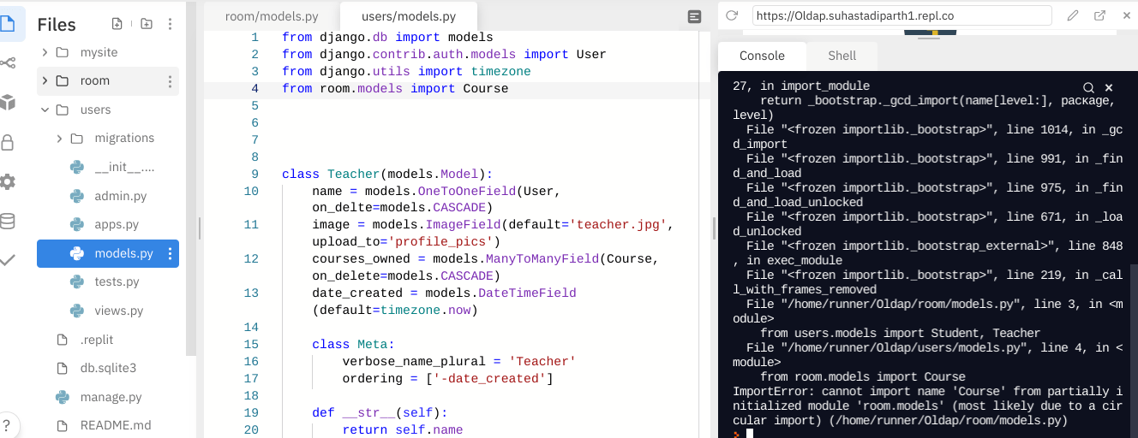Viewport: 1138px width, 438px height.
Task: Open apps.py file
Action: 116,225
